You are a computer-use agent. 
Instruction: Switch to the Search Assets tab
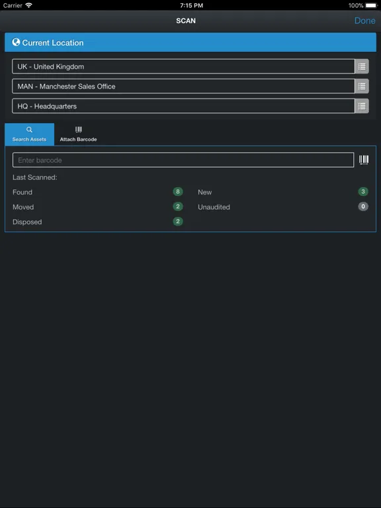click(30, 134)
